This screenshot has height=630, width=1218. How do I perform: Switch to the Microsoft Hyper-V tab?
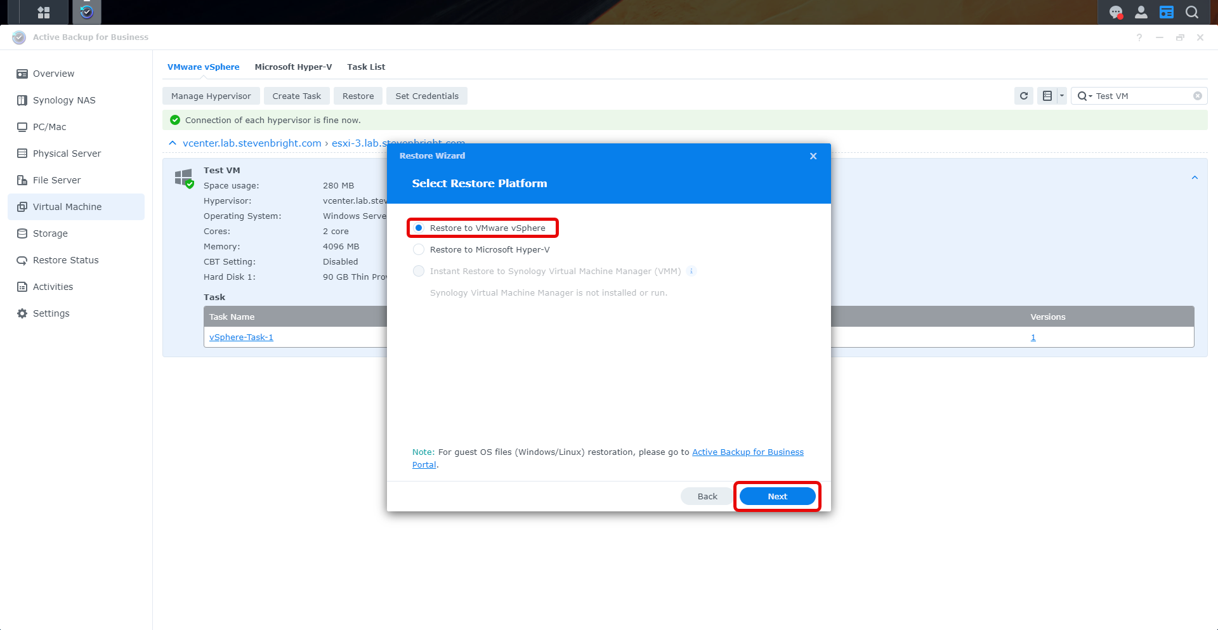(x=293, y=67)
